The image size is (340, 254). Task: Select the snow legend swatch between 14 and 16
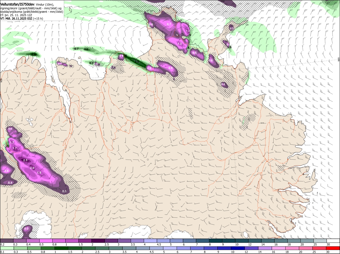(x=268, y=240)
